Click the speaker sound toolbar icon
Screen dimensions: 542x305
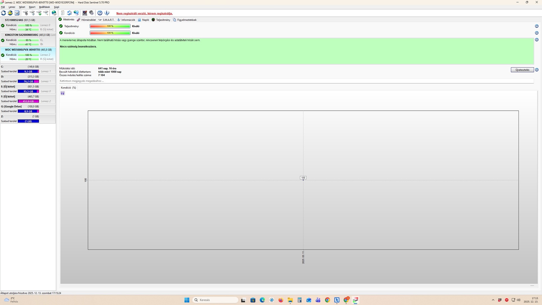coord(92,13)
